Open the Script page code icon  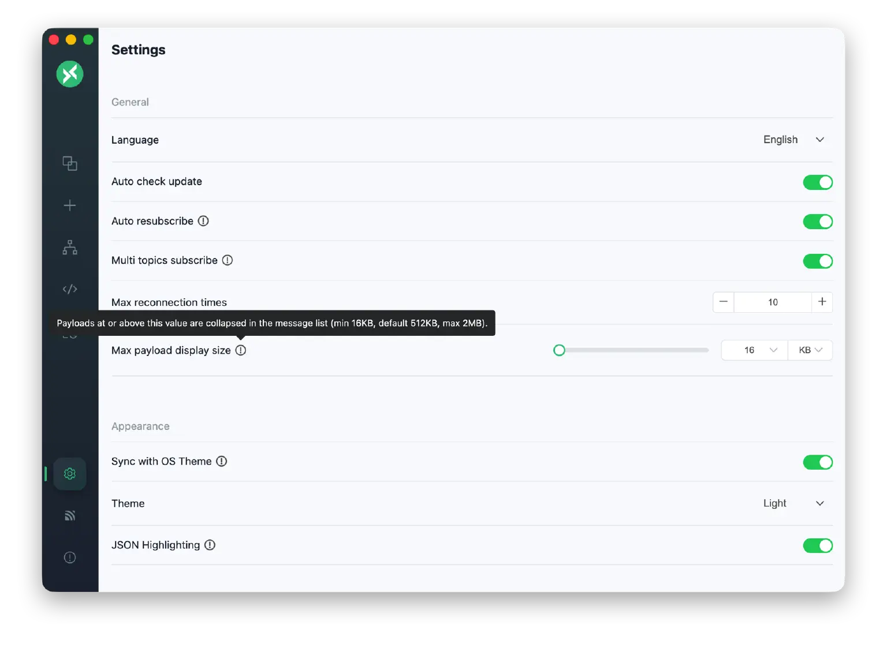[70, 289]
